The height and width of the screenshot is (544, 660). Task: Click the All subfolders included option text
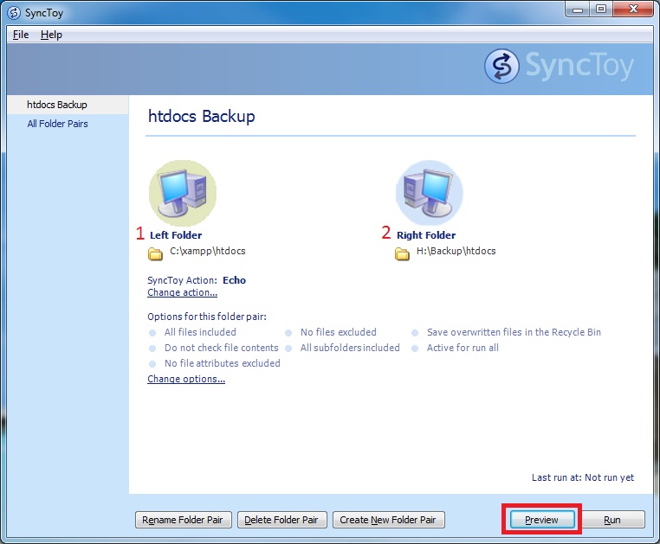pyautogui.click(x=350, y=348)
